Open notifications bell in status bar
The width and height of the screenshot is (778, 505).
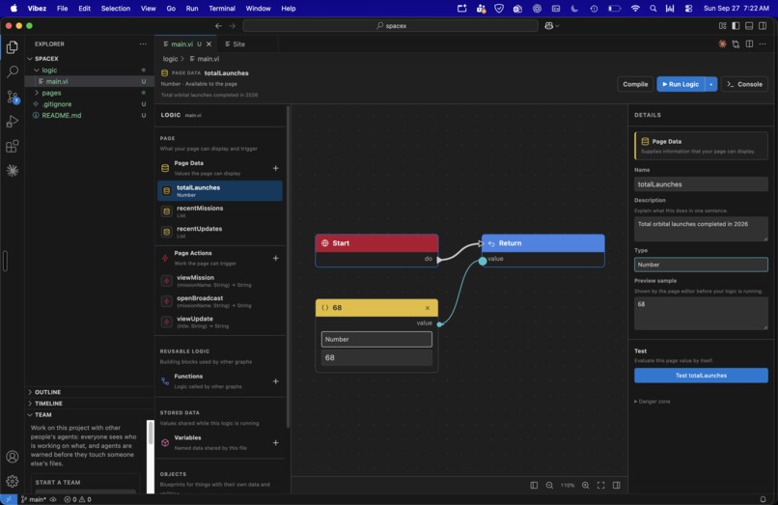[763, 499]
